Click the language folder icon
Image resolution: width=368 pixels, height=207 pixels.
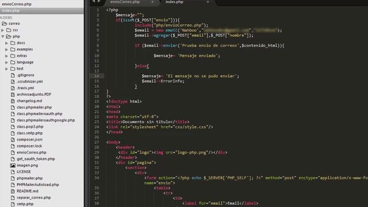[x=13, y=62]
